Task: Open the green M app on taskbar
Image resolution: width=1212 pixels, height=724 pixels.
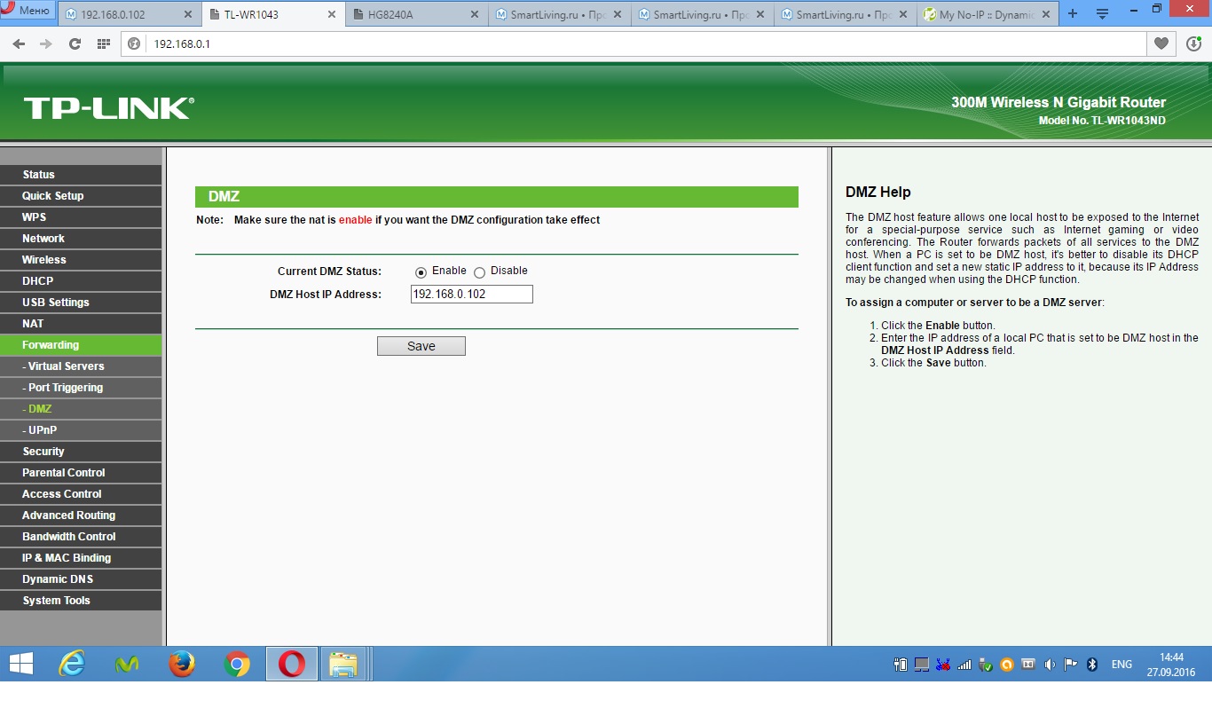Action: coord(127,664)
